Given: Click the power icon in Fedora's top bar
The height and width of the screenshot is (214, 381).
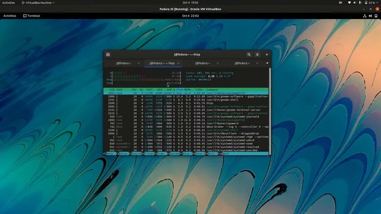Looking at the screenshot, I should (x=376, y=16).
